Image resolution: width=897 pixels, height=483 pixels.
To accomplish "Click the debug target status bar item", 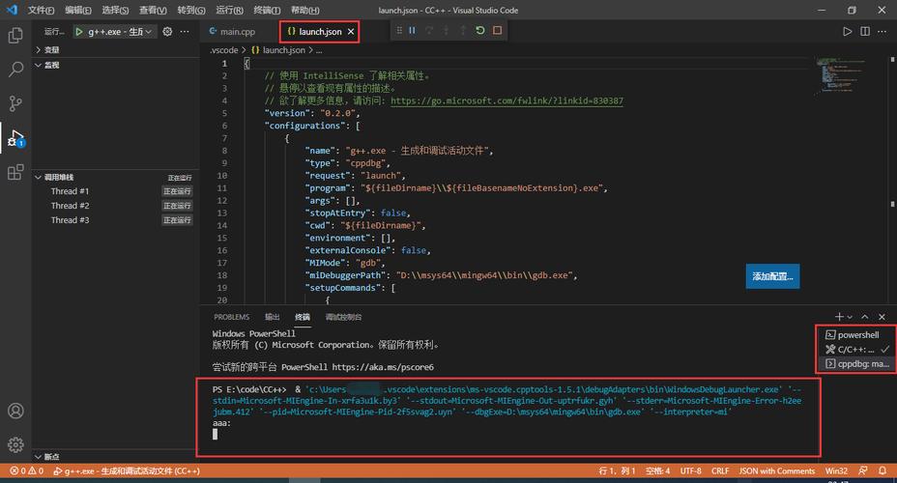I will click(x=127, y=470).
